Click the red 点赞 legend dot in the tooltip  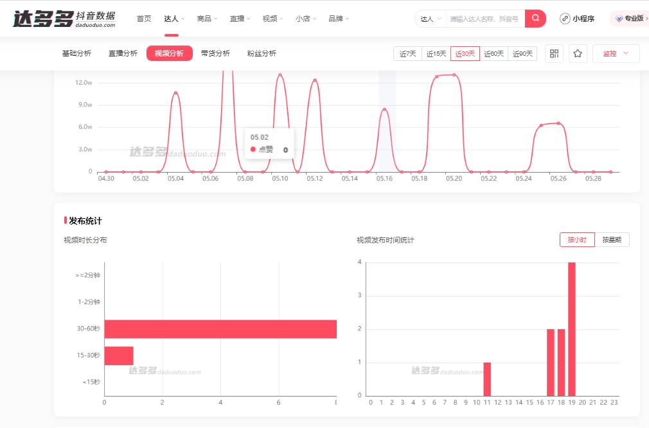(254, 149)
